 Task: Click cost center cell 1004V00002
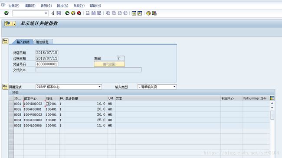(x=34, y=114)
